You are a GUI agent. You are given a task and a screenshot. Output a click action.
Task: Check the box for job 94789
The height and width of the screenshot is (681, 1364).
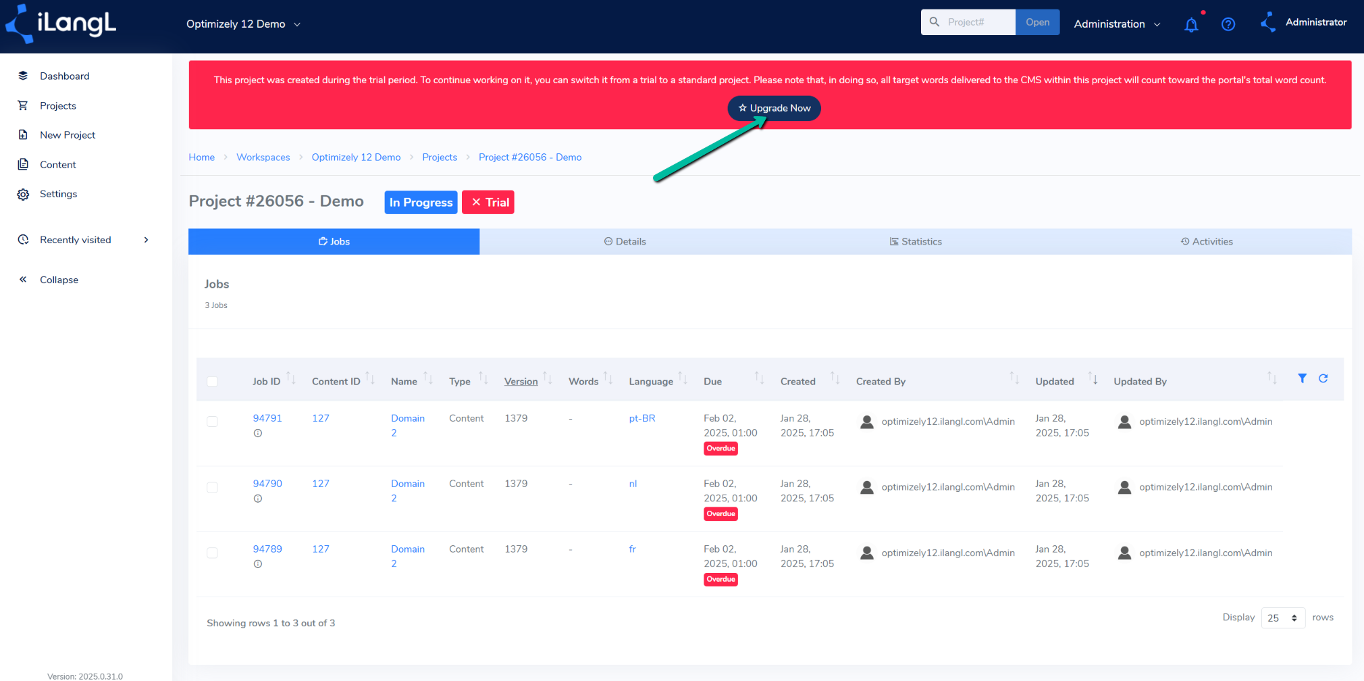point(212,553)
